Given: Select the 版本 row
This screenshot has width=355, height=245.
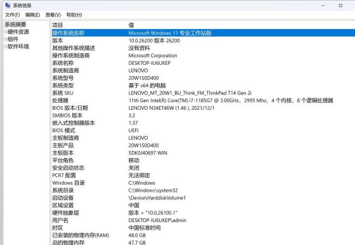Looking at the screenshot, I should coord(203,41).
